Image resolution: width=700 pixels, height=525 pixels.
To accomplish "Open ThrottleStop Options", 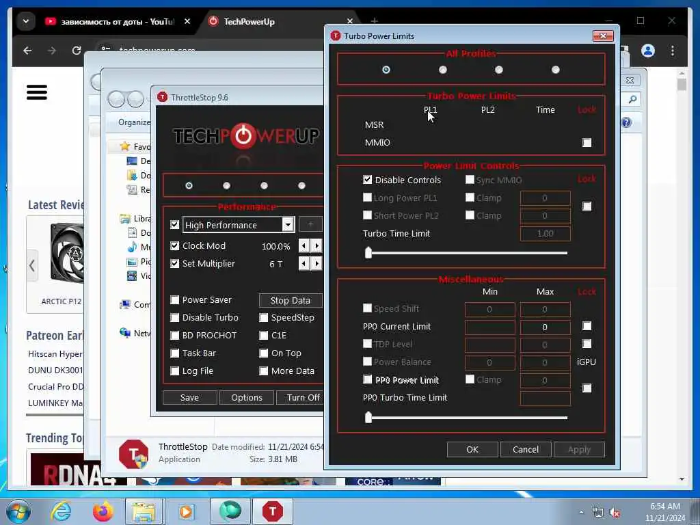I will tap(246, 397).
